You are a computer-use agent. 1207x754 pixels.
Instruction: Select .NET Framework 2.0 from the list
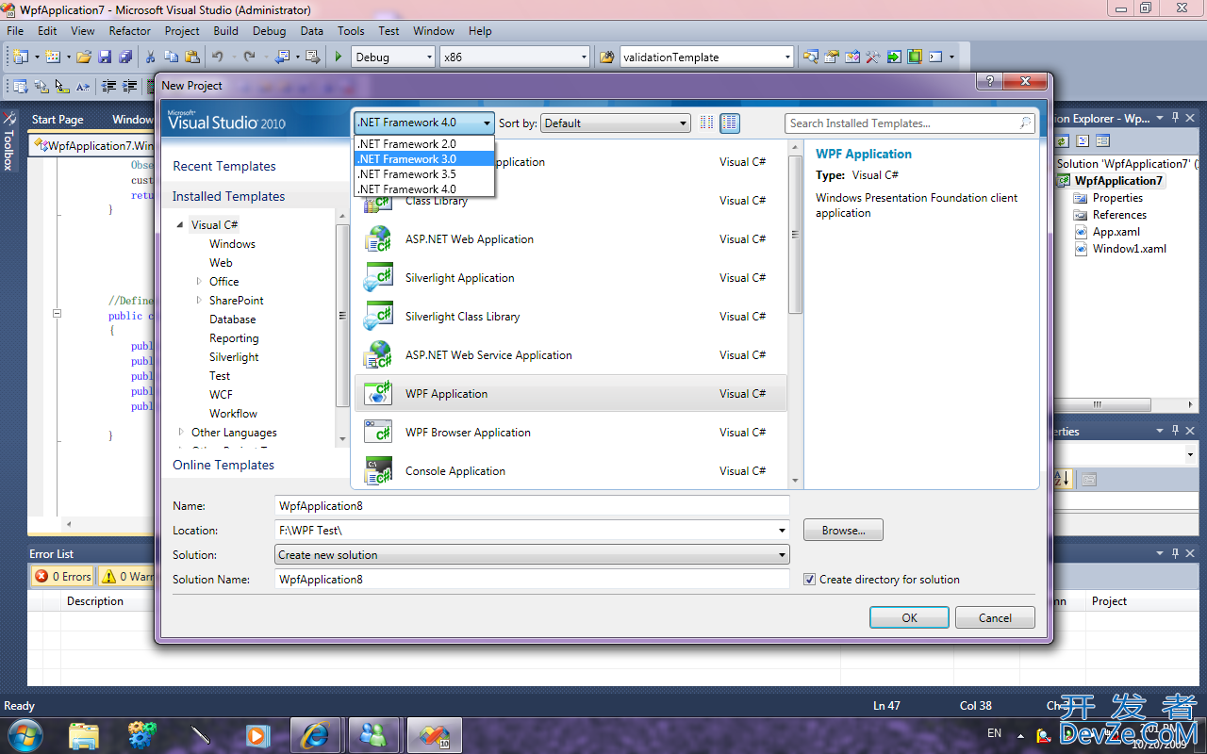pyautogui.click(x=424, y=144)
